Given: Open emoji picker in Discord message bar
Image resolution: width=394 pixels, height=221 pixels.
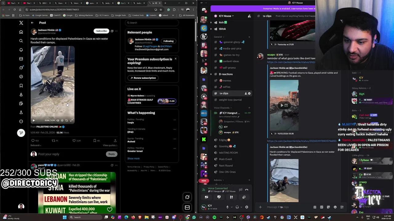Looking at the screenshot, I should (x=335, y=207).
